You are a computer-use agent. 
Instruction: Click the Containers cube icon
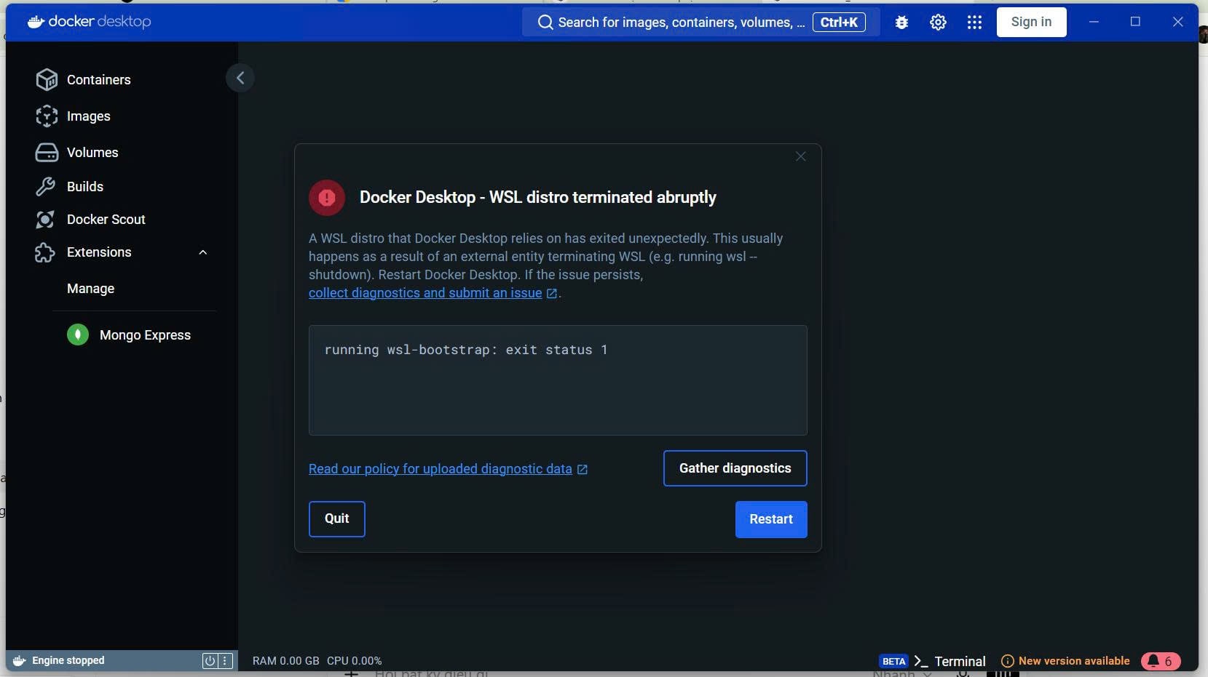47,80
